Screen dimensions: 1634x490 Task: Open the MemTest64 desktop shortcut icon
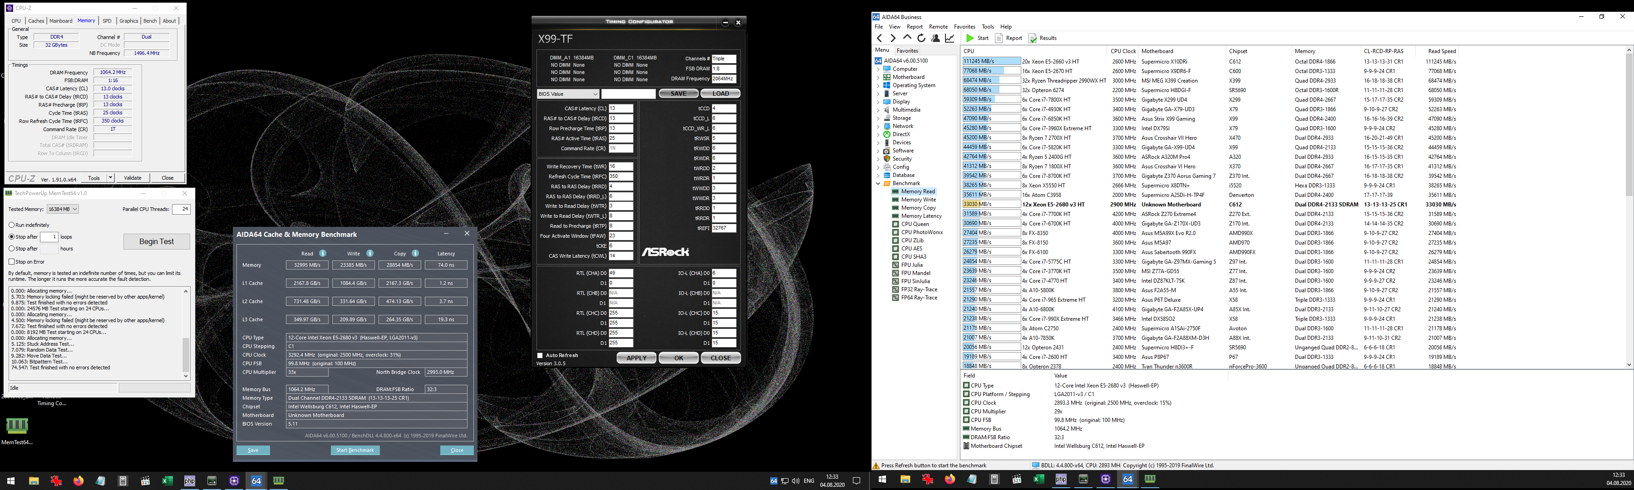[16, 426]
